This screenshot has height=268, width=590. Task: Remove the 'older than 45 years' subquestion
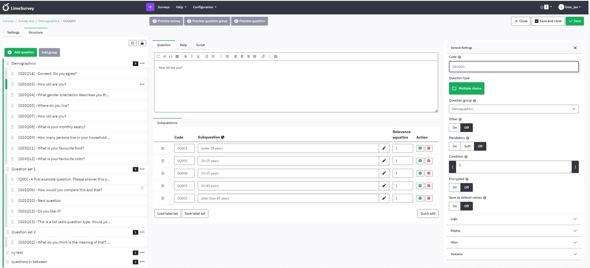tap(429, 198)
